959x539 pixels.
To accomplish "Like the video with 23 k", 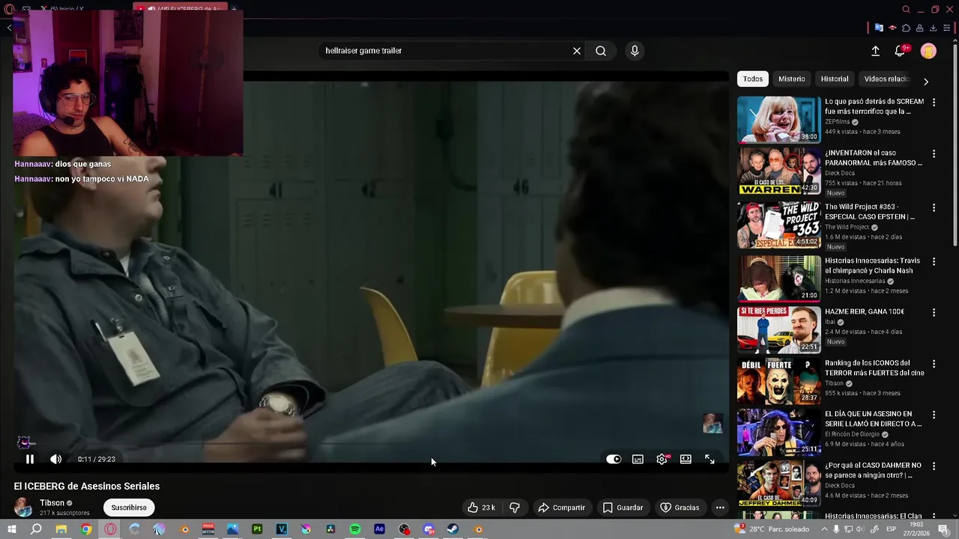I will 481,508.
